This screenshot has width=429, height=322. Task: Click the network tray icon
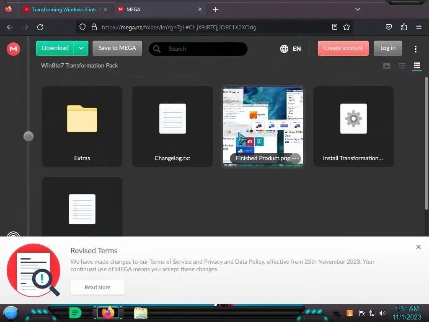tap(372, 313)
